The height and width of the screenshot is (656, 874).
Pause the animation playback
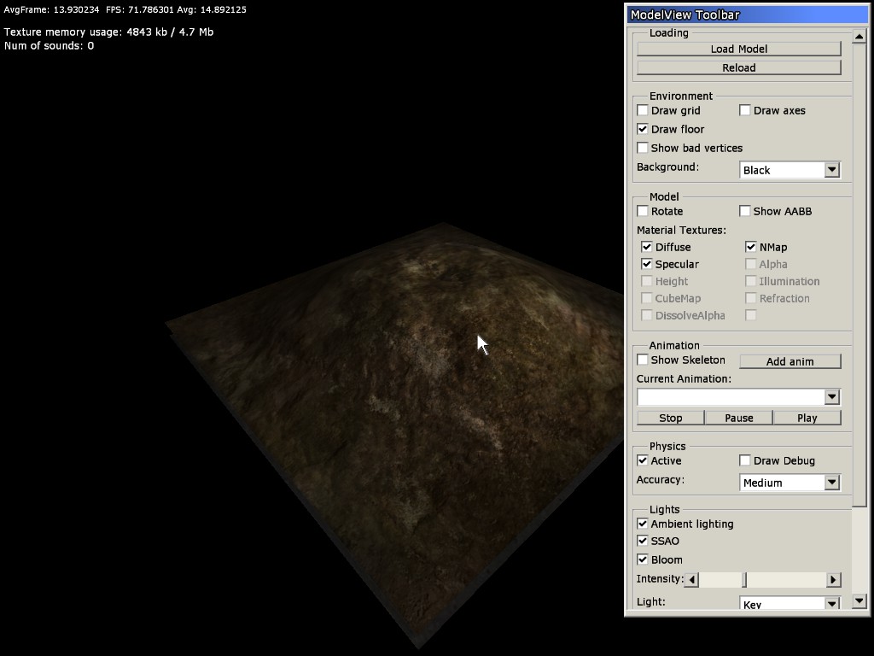point(738,418)
